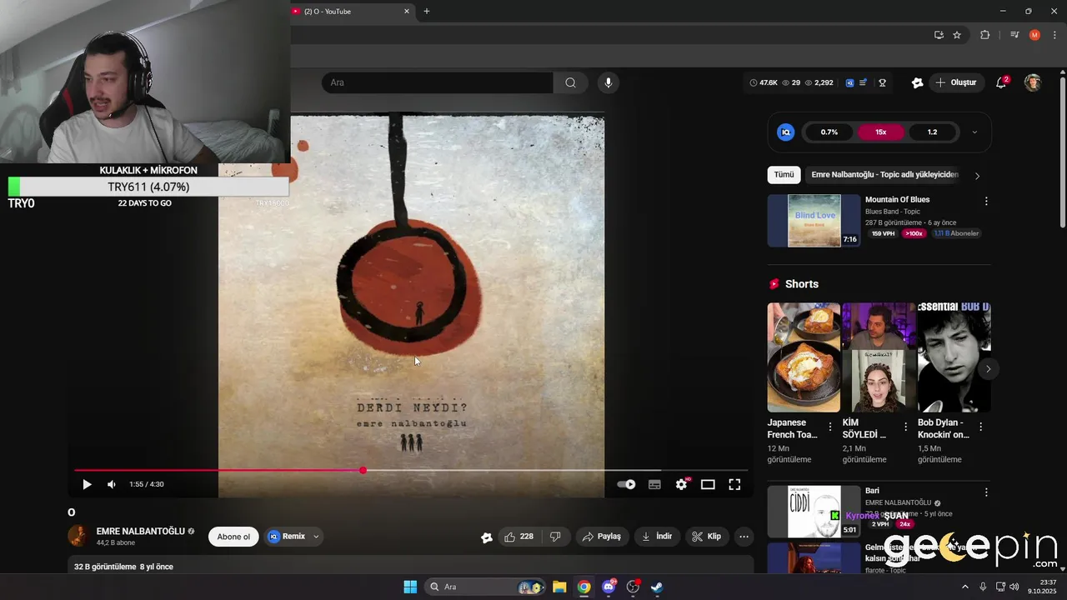The image size is (1067, 600).
Task: Turn on subtitles with the captions icon
Action: (x=654, y=484)
